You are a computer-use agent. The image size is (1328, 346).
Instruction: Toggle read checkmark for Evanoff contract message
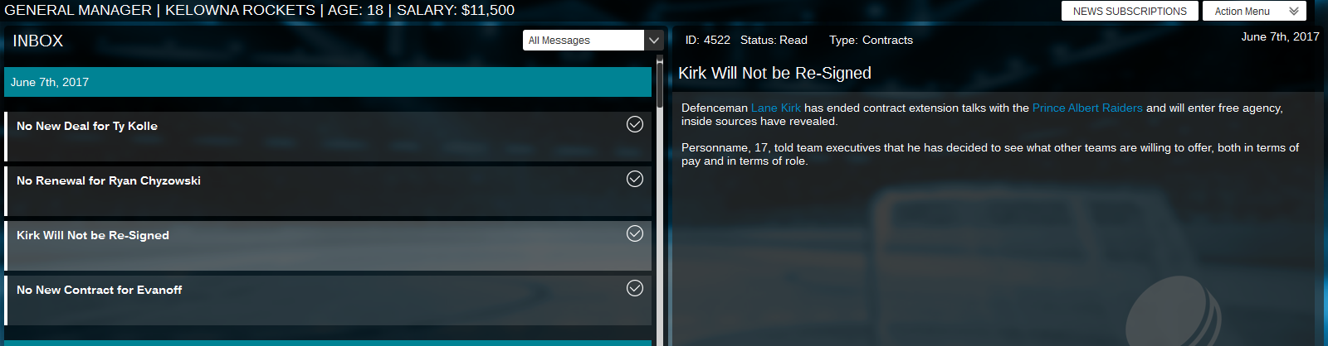tap(635, 288)
